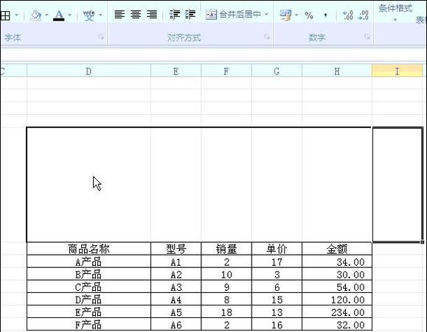Decrease indent
This screenshot has height=332, width=427.
coord(175,15)
